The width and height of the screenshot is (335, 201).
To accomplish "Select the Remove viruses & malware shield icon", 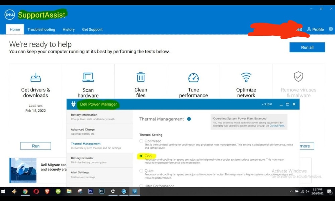I will click(298, 77).
